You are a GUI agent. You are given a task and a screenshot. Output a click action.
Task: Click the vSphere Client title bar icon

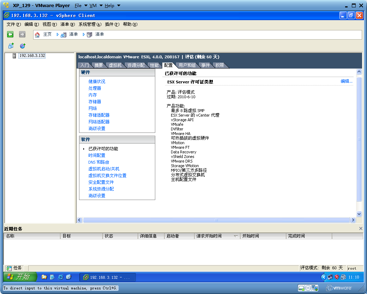(x=7, y=16)
